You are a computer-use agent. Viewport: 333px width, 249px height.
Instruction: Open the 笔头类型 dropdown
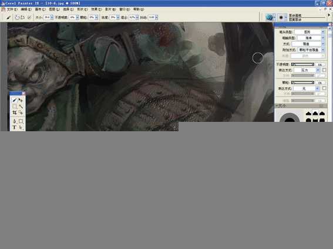(309, 32)
